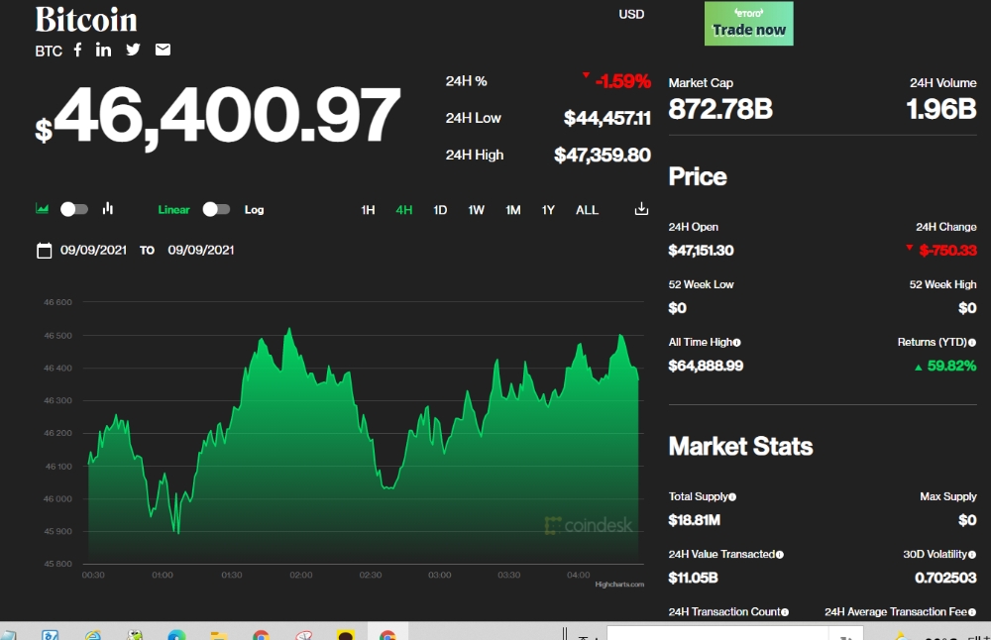Click the Price section heading
This screenshot has width=991, height=640.
click(x=698, y=177)
